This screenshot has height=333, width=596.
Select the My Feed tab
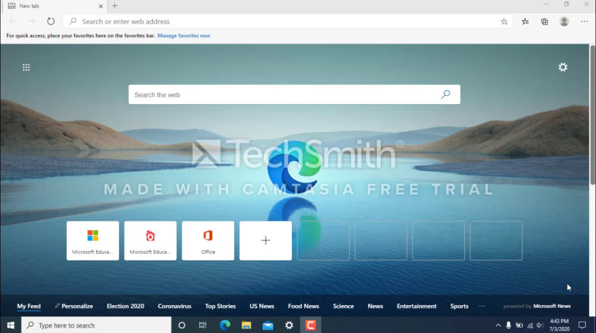(29, 306)
